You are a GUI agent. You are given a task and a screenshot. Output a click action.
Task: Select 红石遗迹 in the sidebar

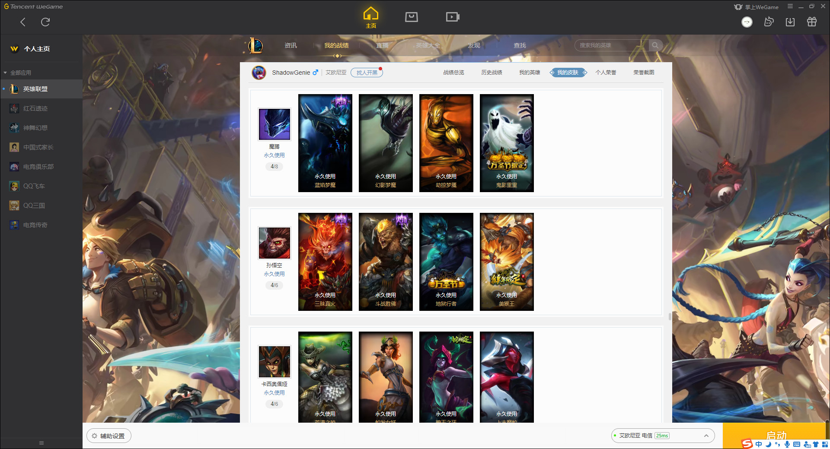pyautogui.click(x=41, y=108)
